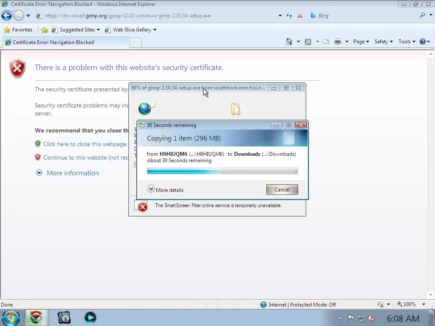Click 'Continue to this website' link

point(86,157)
